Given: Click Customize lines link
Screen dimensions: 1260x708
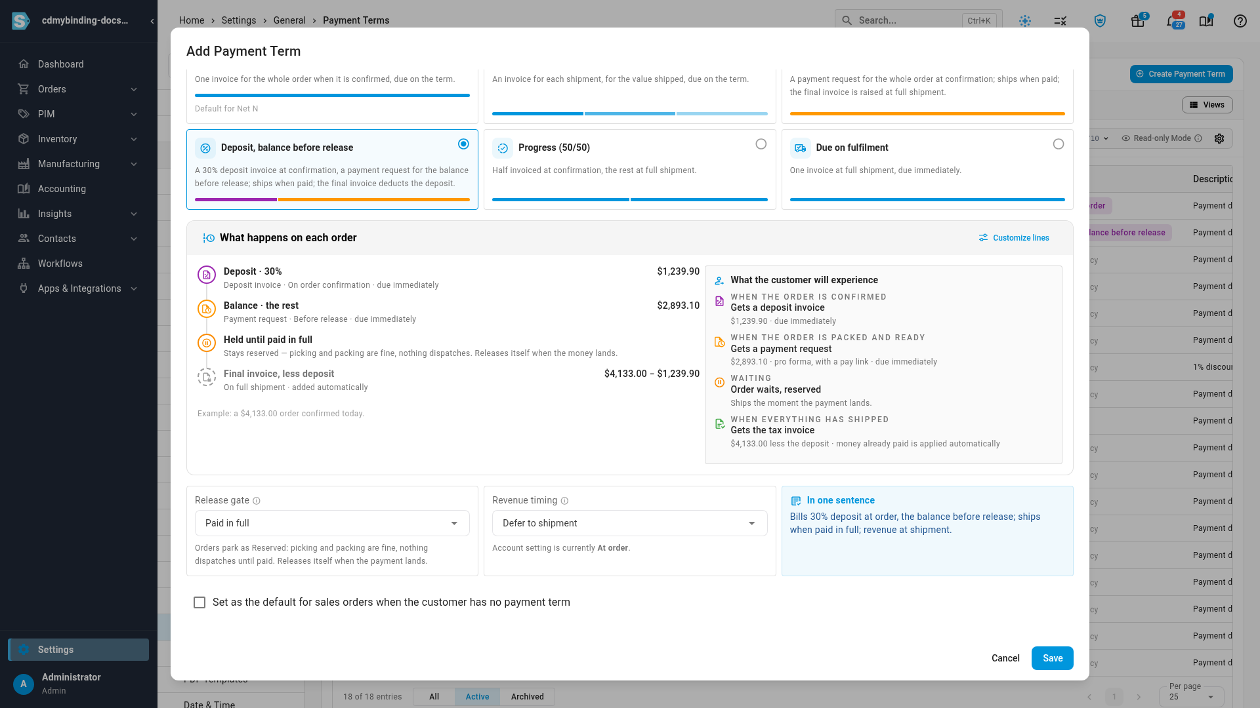Looking at the screenshot, I should click(1014, 238).
